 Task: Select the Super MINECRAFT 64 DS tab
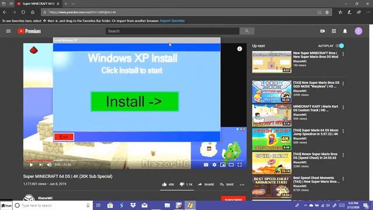click(38, 4)
